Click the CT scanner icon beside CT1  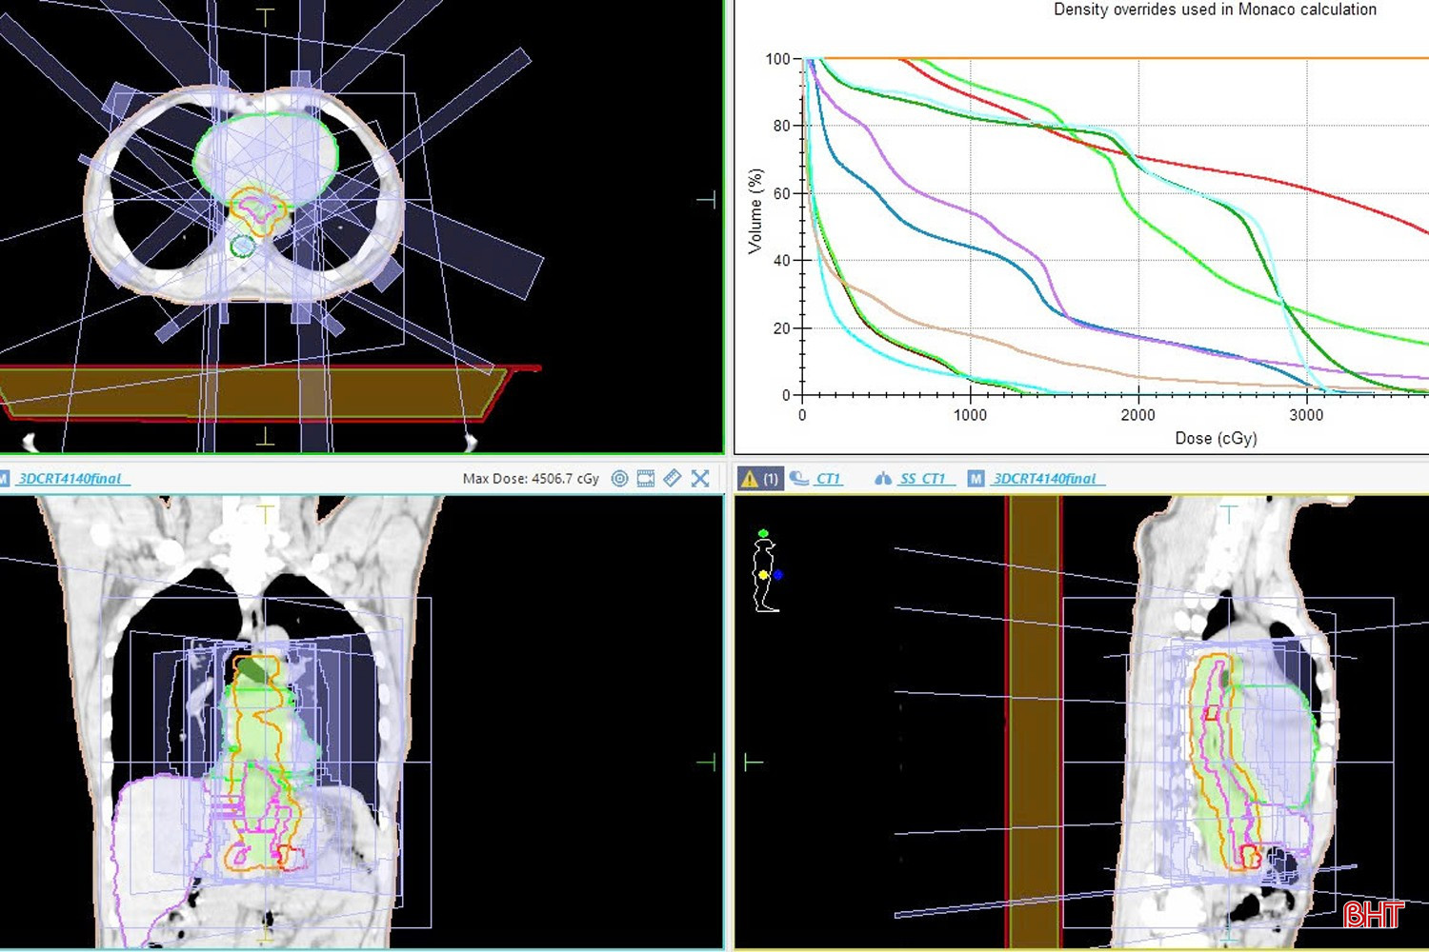pos(799,478)
